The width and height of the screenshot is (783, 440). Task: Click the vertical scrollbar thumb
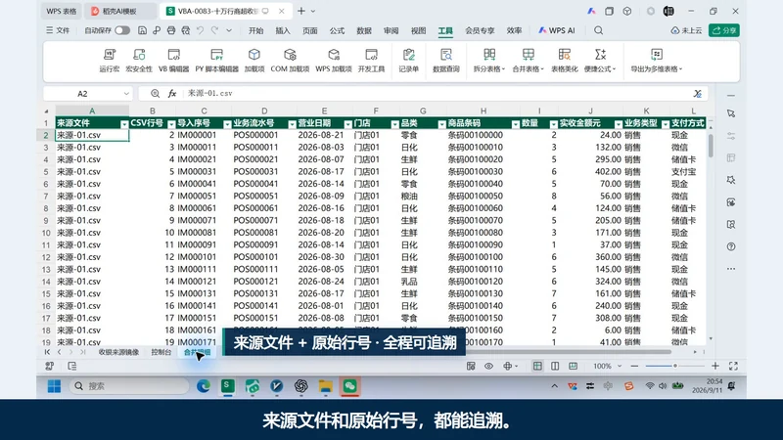click(x=711, y=146)
